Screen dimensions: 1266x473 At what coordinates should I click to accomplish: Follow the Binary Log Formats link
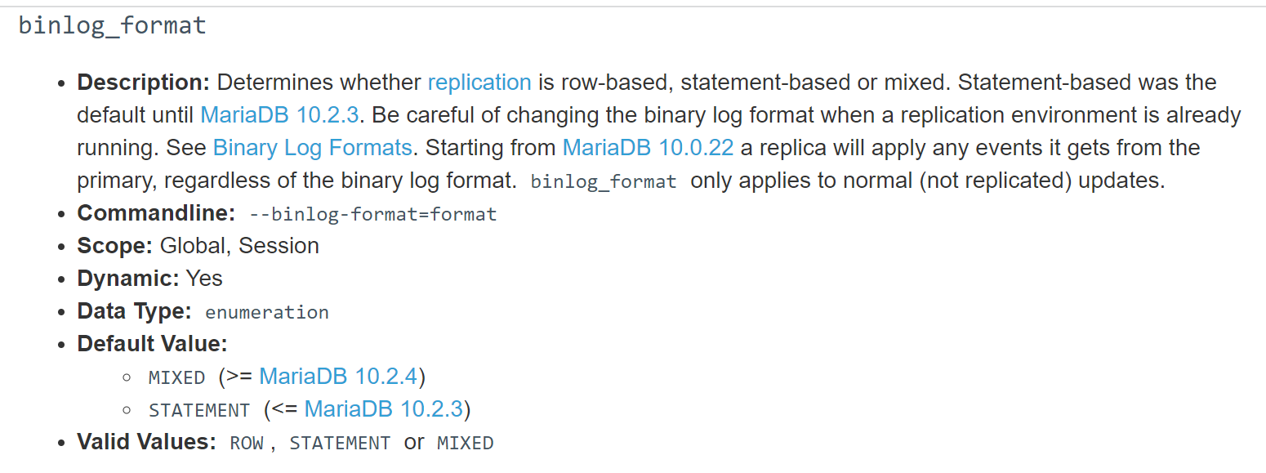tap(312, 148)
